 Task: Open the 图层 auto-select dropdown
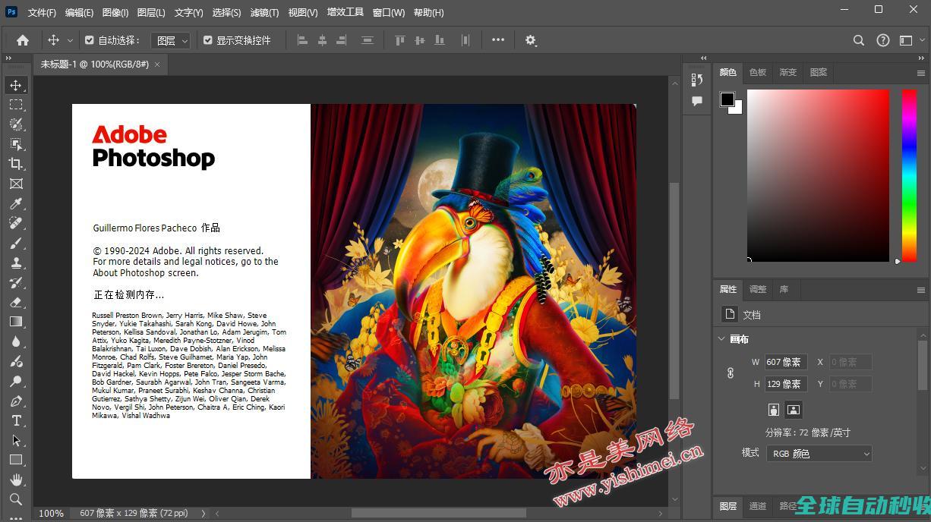(x=171, y=40)
